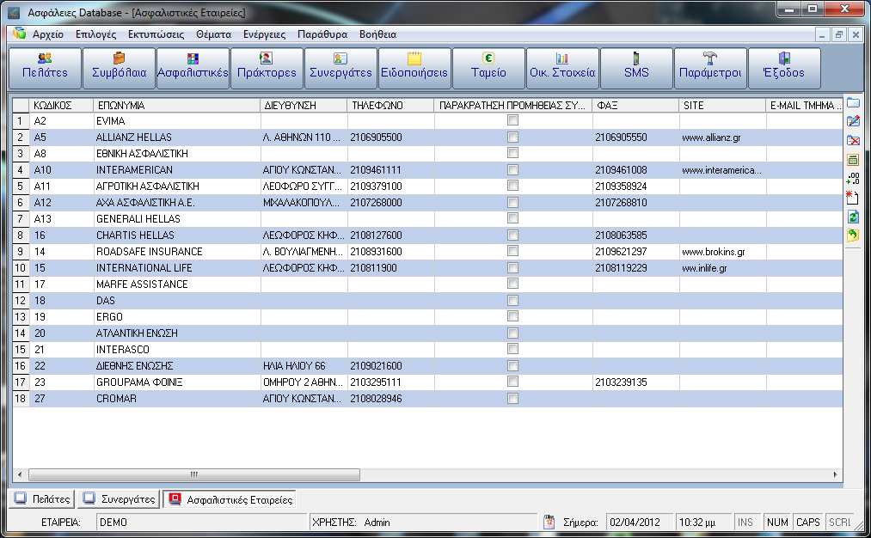
Task: Click the SITE column header
Action: (x=722, y=105)
